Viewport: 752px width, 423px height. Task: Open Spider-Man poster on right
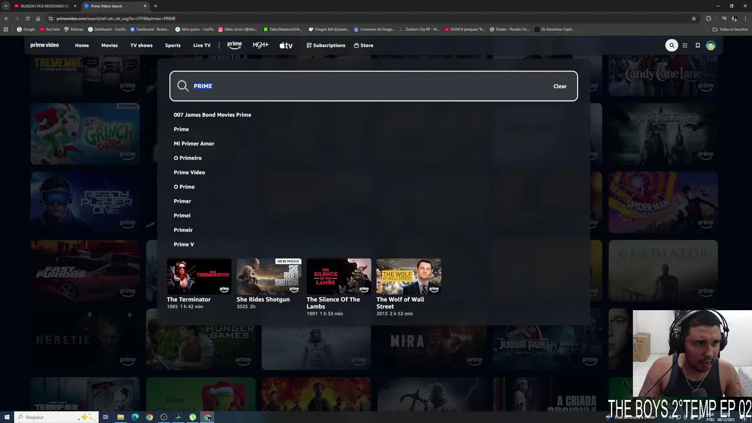[x=663, y=202]
